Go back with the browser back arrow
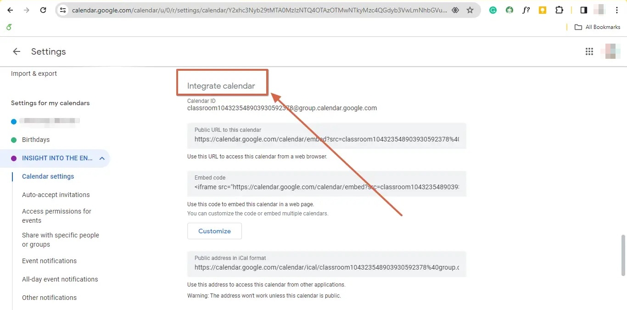This screenshot has width=627, height=310. click(x=10, y=10)
